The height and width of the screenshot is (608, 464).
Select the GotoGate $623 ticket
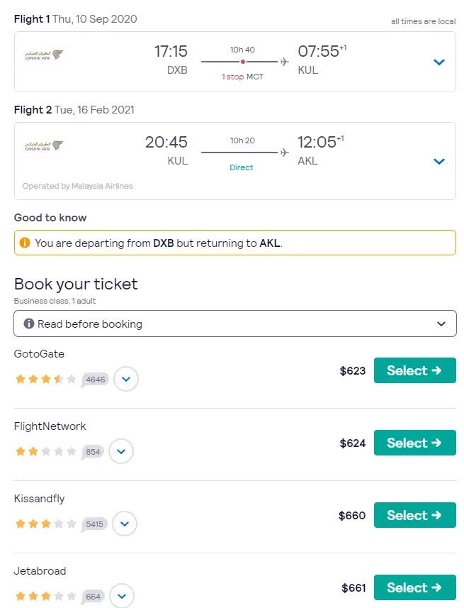[x=414, y=370]
